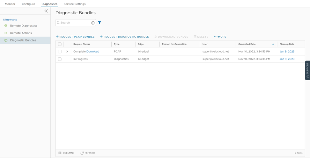310x158 pixels.
Task: Toggle sort arrow on Generated Date column
Action: pyautogui.click(x=273, y=44)
